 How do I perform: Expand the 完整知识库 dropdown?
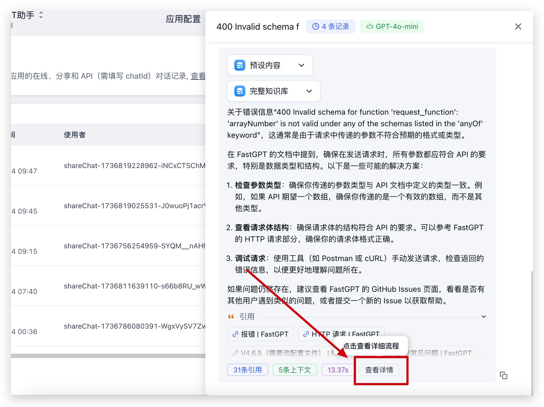click(309, 91)
